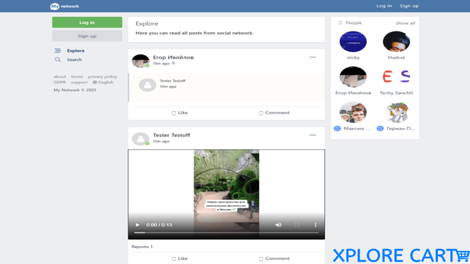Click the My network logo in header
The image size is (470, 264).
pyautogui.click(x=64, y=6)
